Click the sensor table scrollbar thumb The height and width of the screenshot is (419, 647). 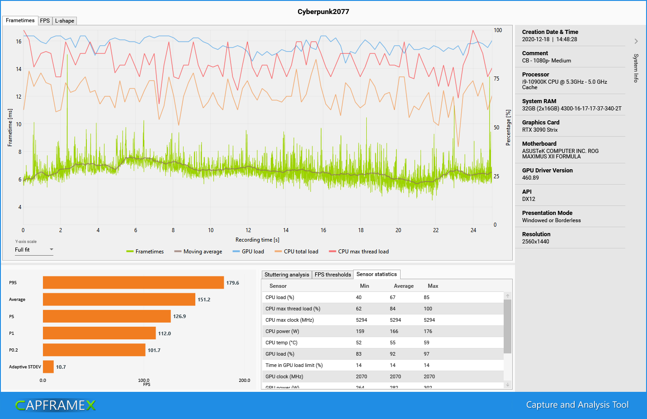508,326
